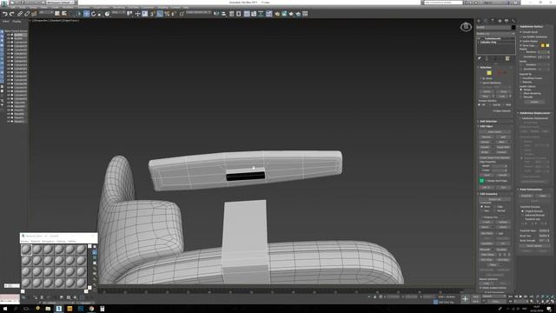Click the Bridge edges button
Viewport: 556px width, 313px height.
click(x=485, y=152)
